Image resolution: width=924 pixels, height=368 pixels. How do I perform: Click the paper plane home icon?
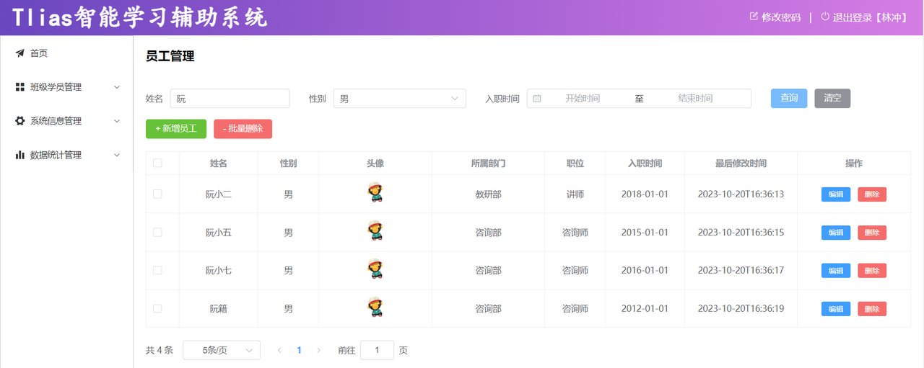(20, 53)
